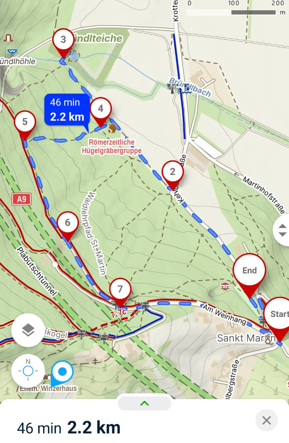This screenshot has width=289, height=443.
Task: Select route waypoint pin 2
Action: click(173, 174)
